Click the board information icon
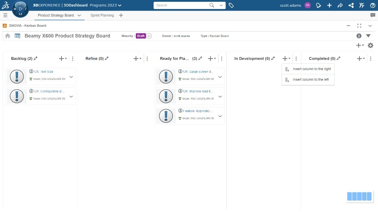The height and width of the screenshot is (212, 378). click(359, 36)
